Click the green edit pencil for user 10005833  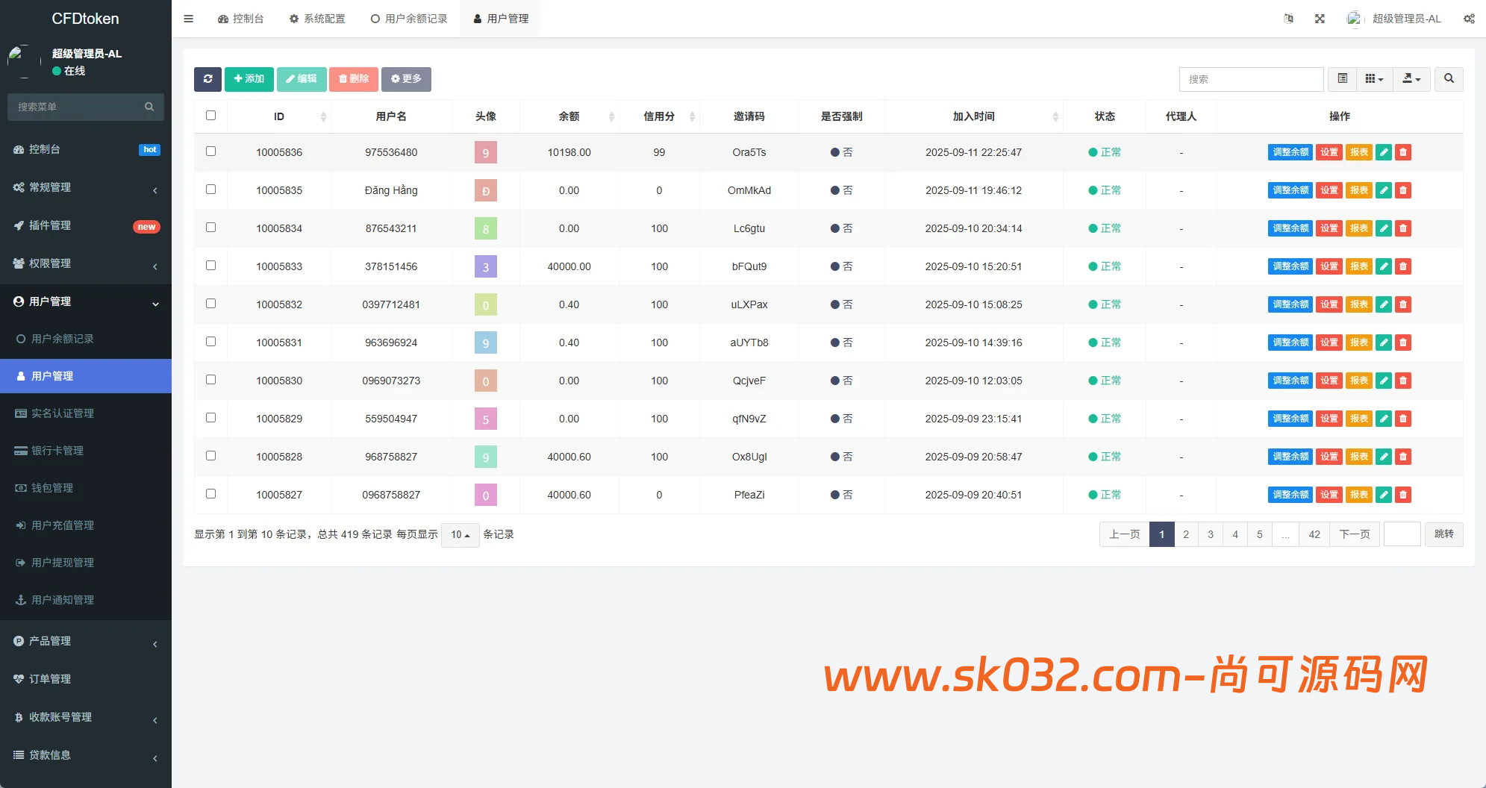1384,266
